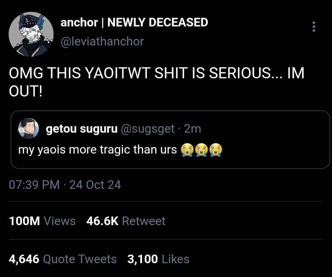This screenshot has width=332, height=277.
Task: Open the @leviathanchor handle link
Action: click(102, 41)
